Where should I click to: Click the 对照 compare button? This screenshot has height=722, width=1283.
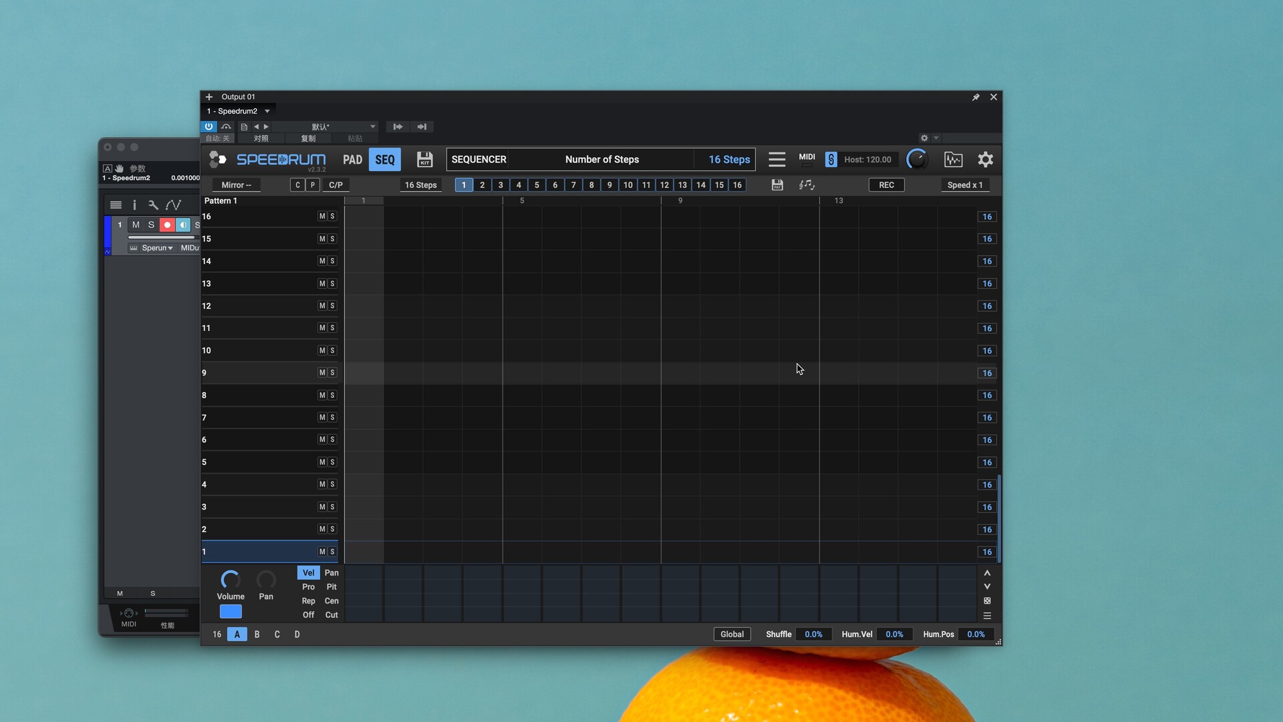point(261,138)
